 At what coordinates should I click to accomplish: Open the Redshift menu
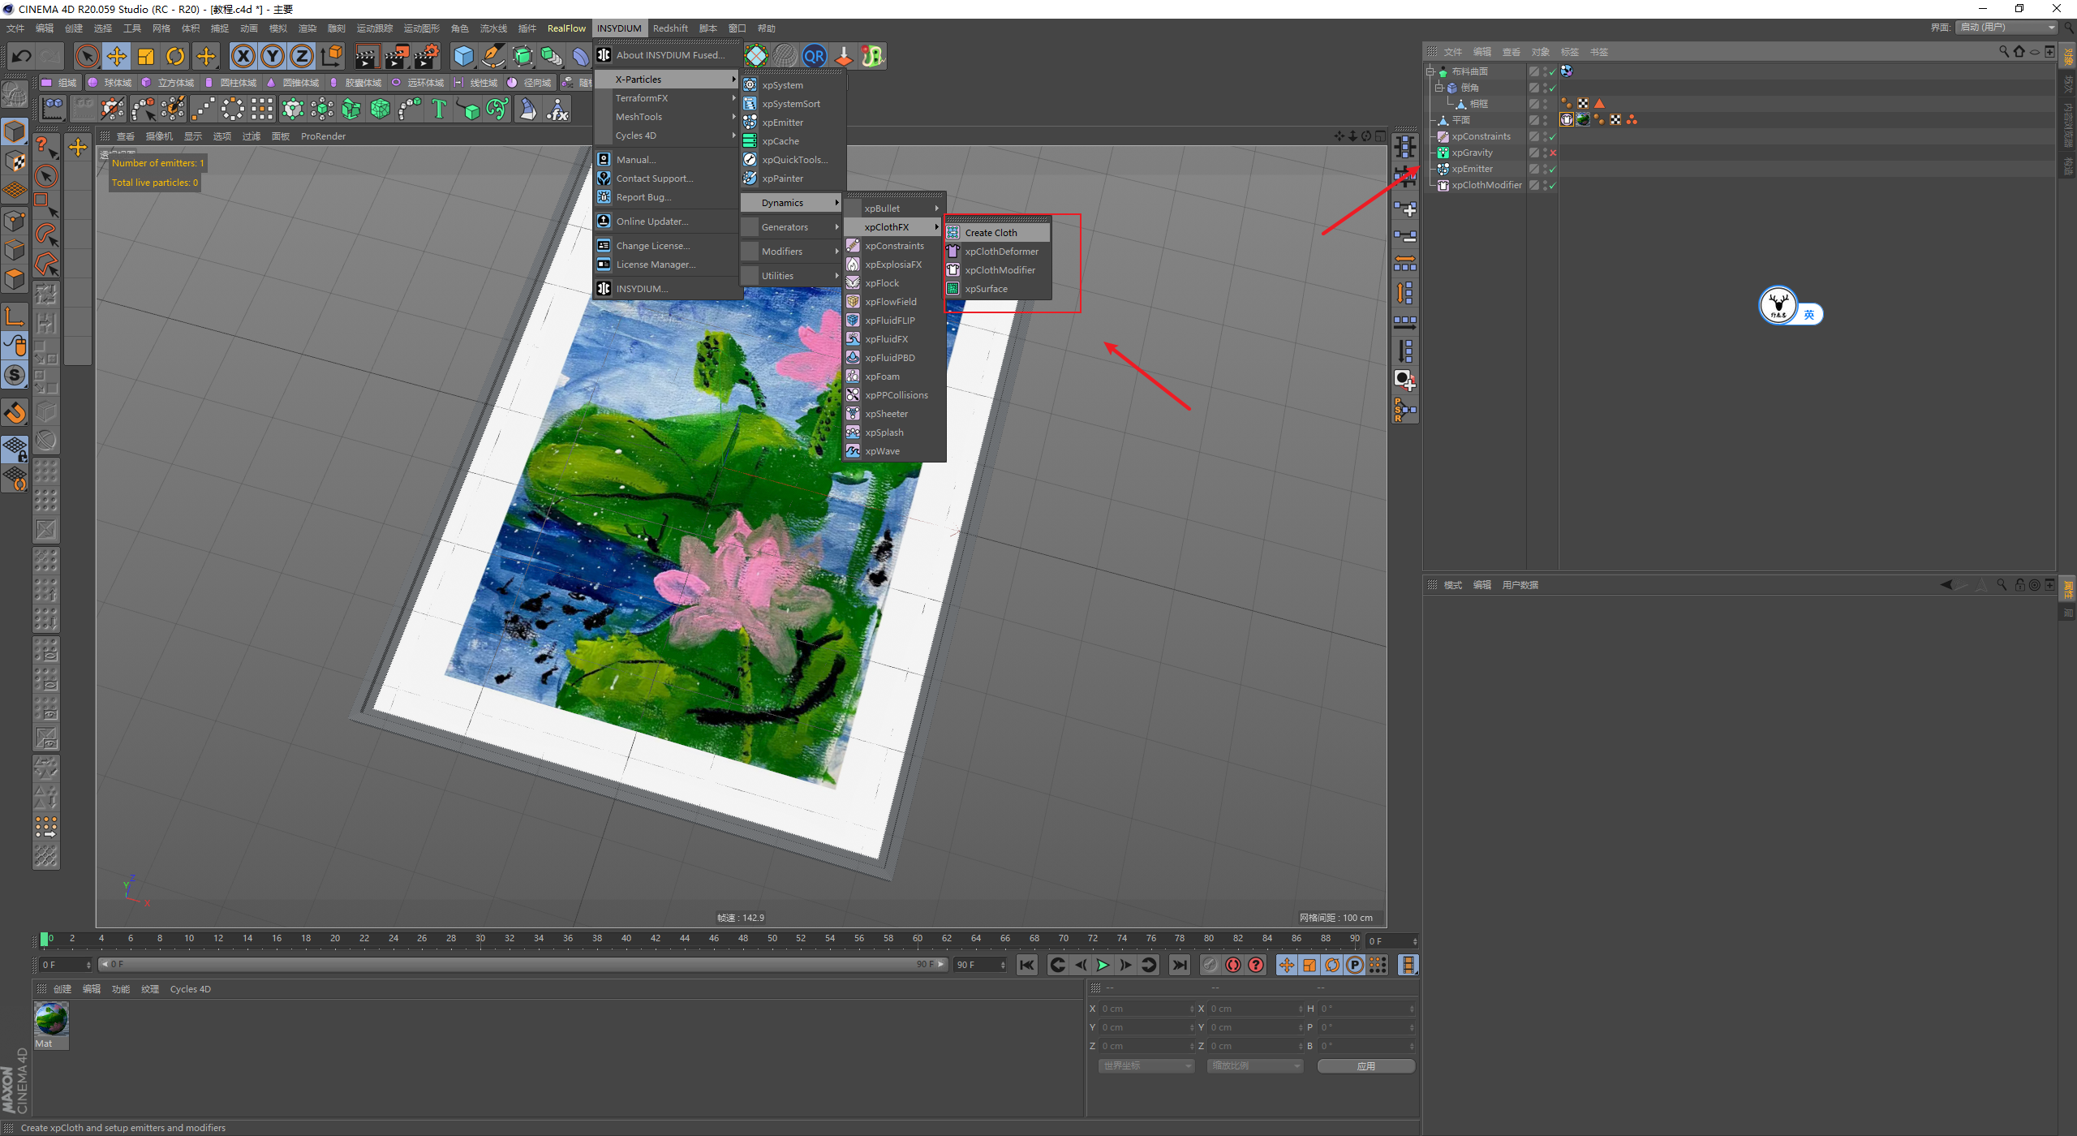click(x=670, y=28)
